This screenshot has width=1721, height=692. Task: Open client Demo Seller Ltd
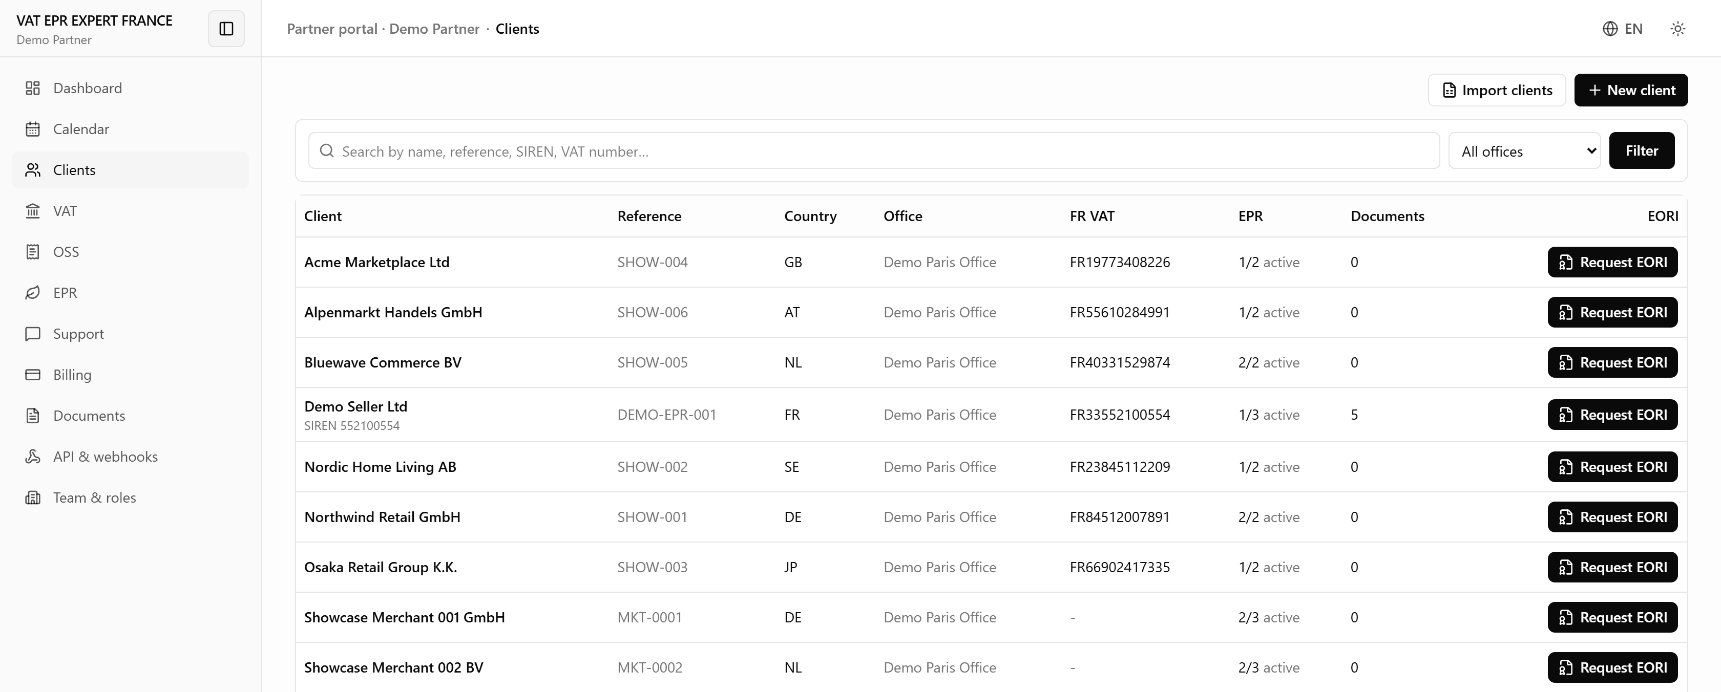pos(355,406)
